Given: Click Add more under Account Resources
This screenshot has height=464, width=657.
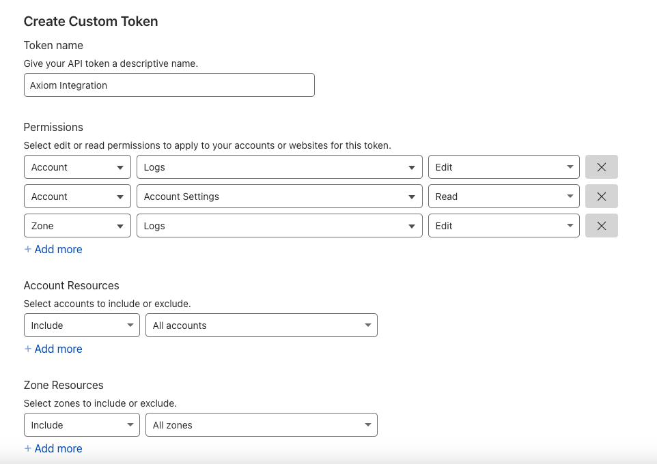Looking at the screenshot, I should click(53, 349).
